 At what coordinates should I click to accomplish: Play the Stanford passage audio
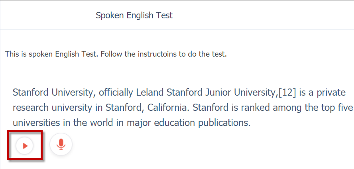25,146
